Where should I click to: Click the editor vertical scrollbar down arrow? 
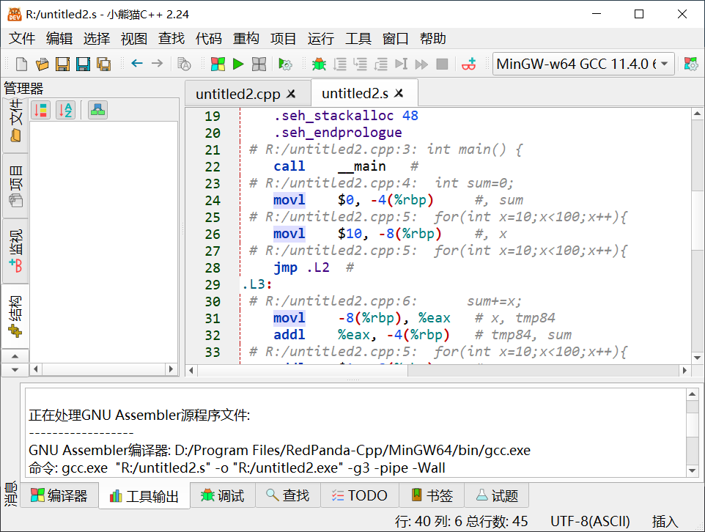(698, 358)
